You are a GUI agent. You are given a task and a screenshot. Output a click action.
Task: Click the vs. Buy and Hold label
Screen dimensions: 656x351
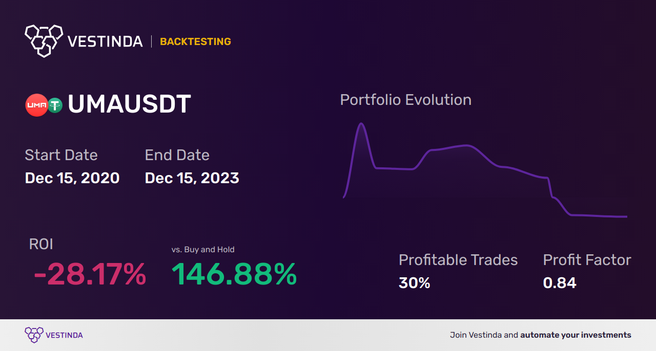203,250
